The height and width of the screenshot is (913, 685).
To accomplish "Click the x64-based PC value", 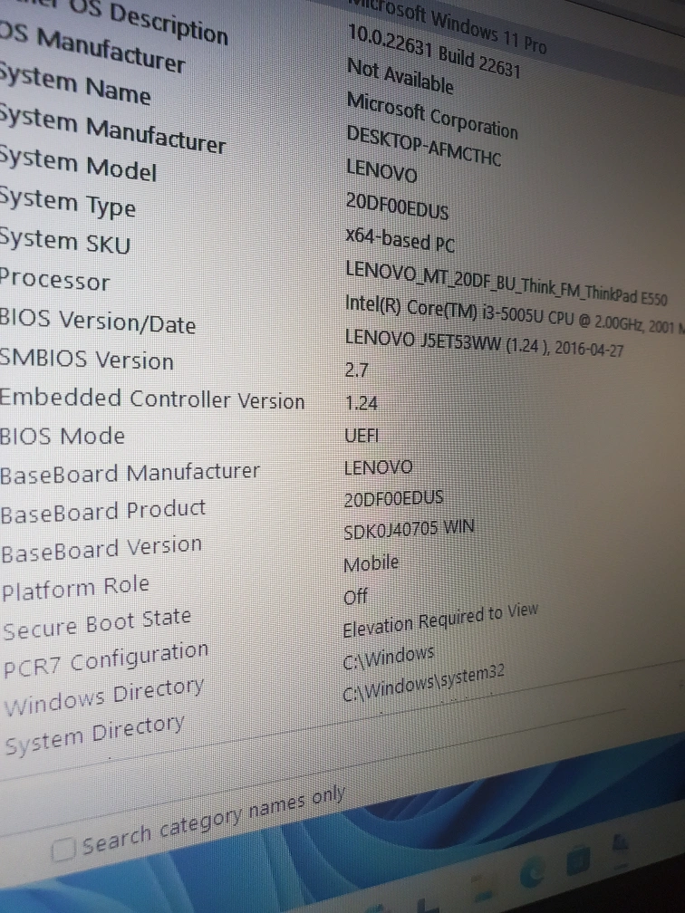I will click(400, 239).
